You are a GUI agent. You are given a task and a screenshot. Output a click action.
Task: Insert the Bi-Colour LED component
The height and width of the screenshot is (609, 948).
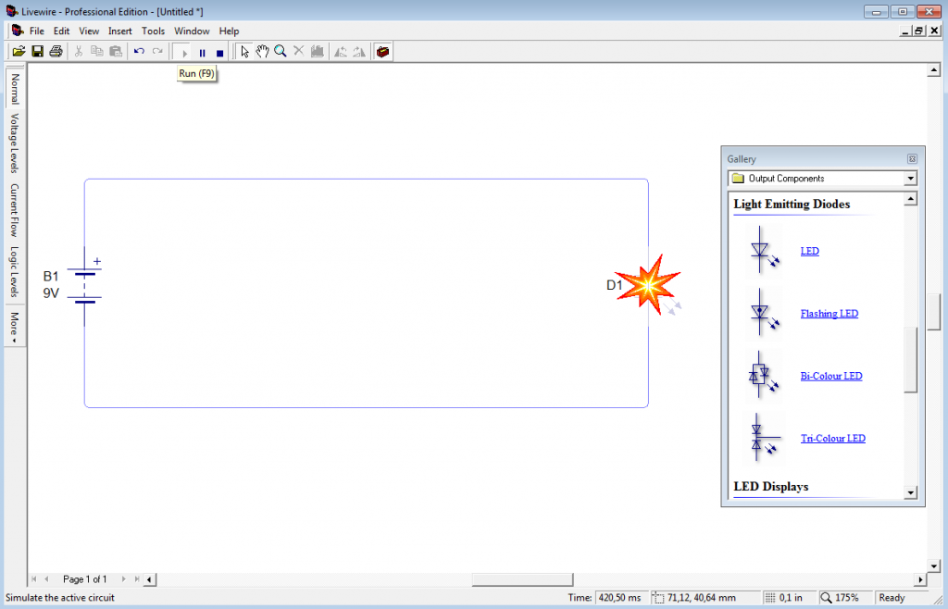(x=830, y=376)
